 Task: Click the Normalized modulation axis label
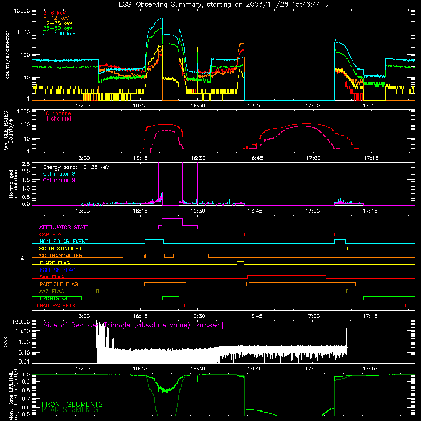[13, 184]
